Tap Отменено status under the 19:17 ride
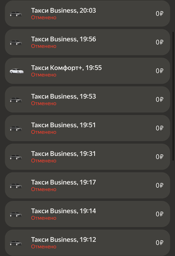Screen dimensions: 175x256 [x=44, y=189]
